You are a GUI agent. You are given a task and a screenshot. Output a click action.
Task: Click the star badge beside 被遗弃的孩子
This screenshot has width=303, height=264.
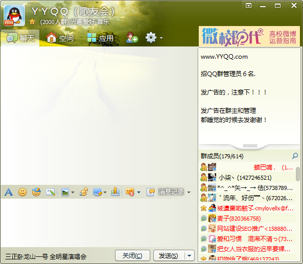[x=203, y=208]
